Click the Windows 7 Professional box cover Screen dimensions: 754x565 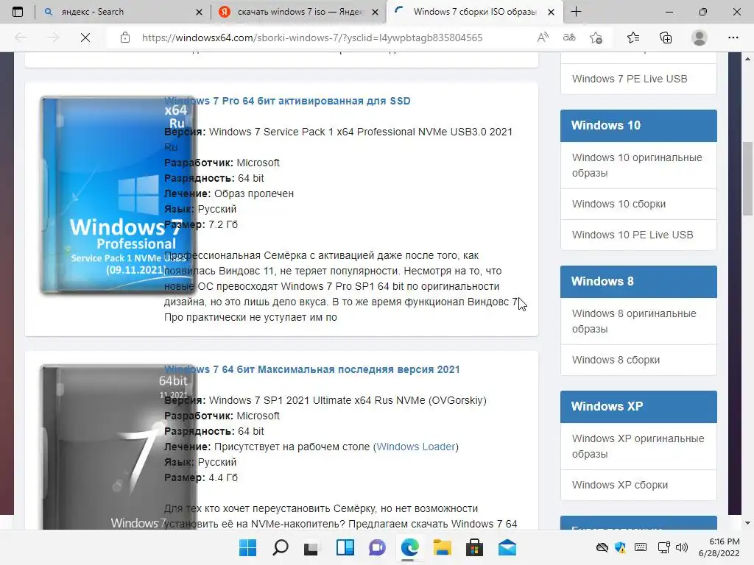pos(117,194)
